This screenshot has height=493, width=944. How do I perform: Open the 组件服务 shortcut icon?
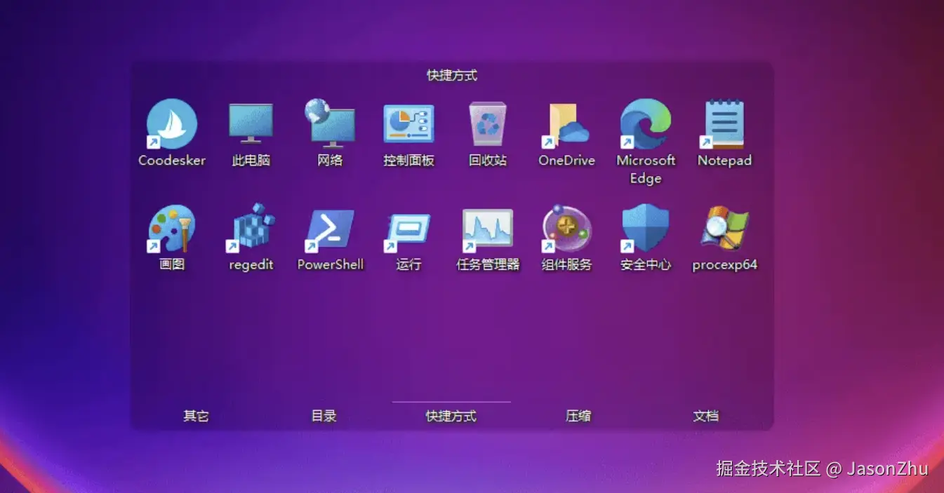[566, 229]
